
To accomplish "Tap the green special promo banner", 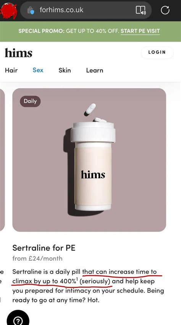I will click(x=90, y=31).
